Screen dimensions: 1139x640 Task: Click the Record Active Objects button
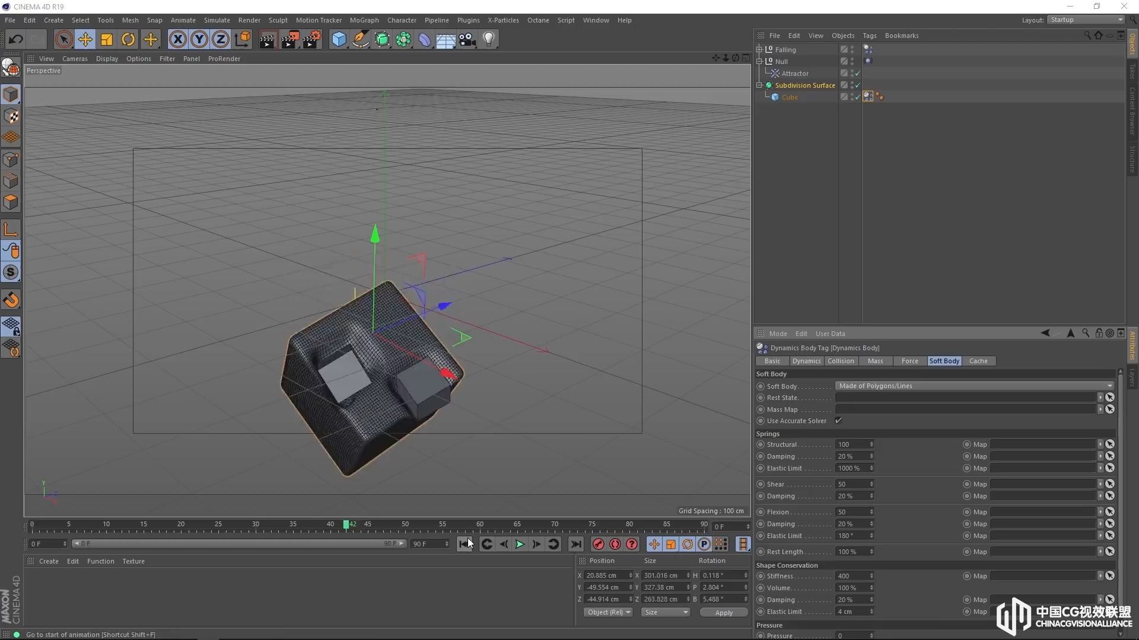click(x=599, y=544)
